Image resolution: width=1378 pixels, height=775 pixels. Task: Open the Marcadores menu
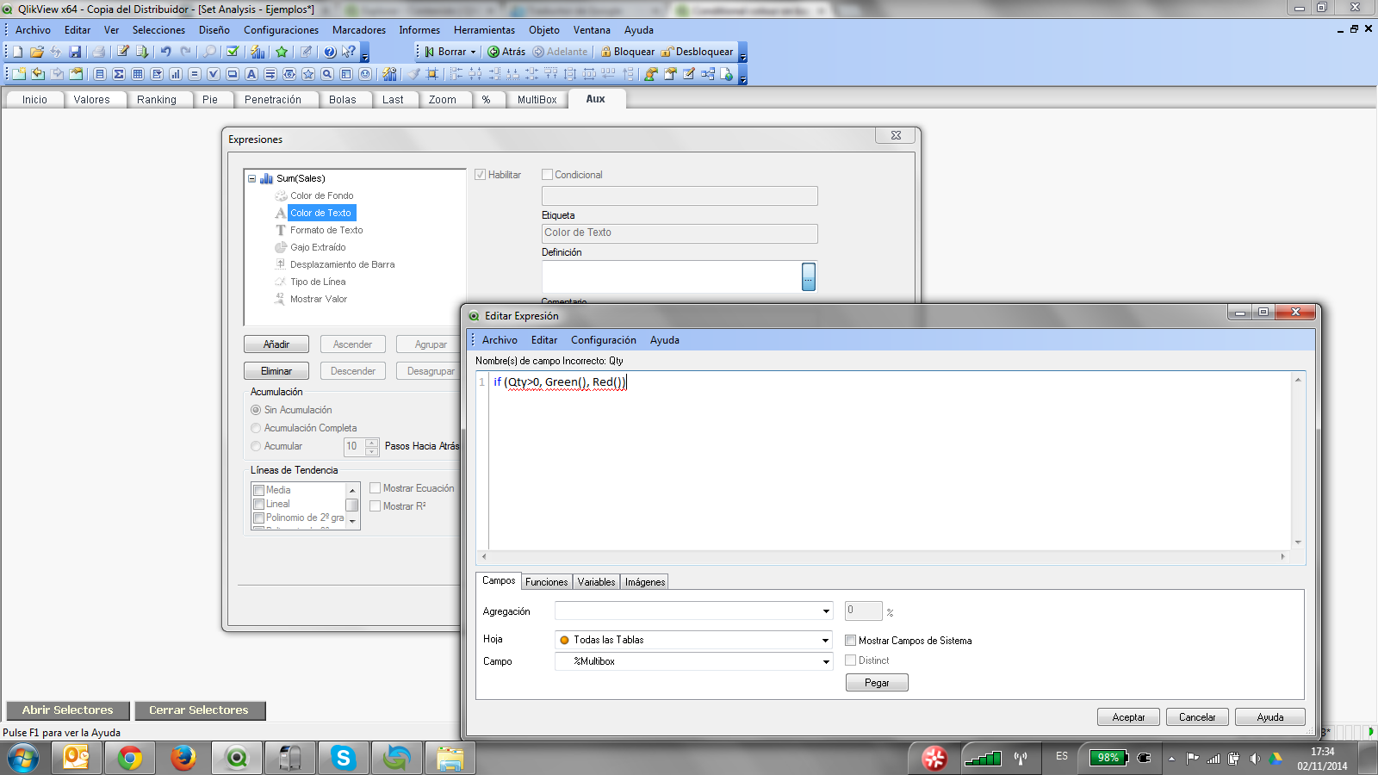coord(359,30)
